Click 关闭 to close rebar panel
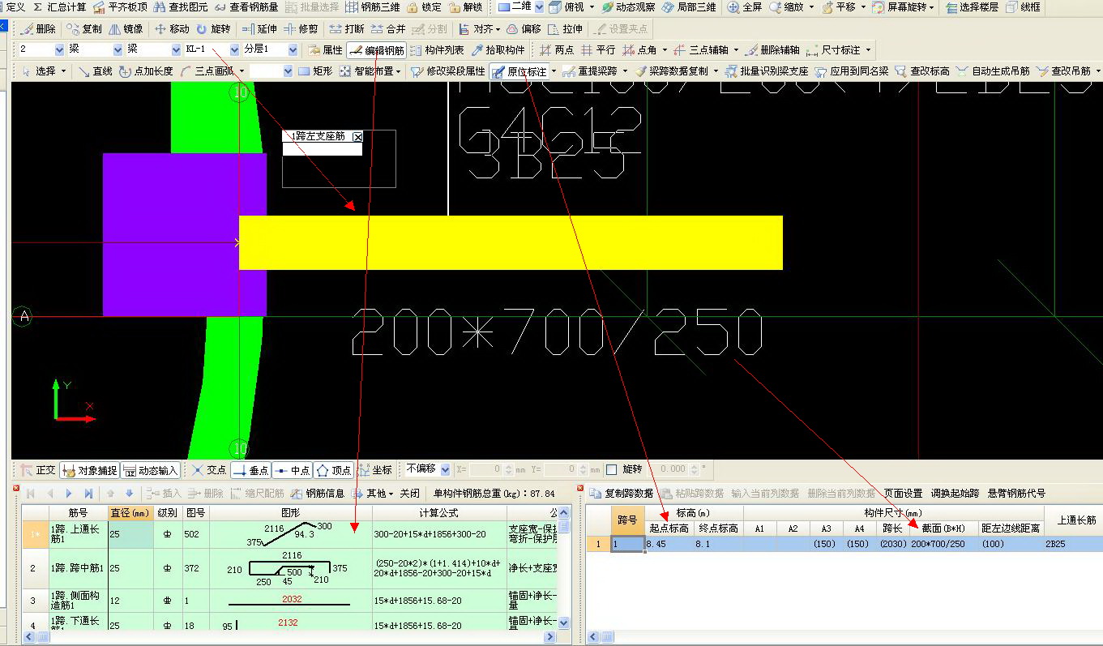Image resolution: width=1103 pixels, height=646 pixels. tap(409, 493)
